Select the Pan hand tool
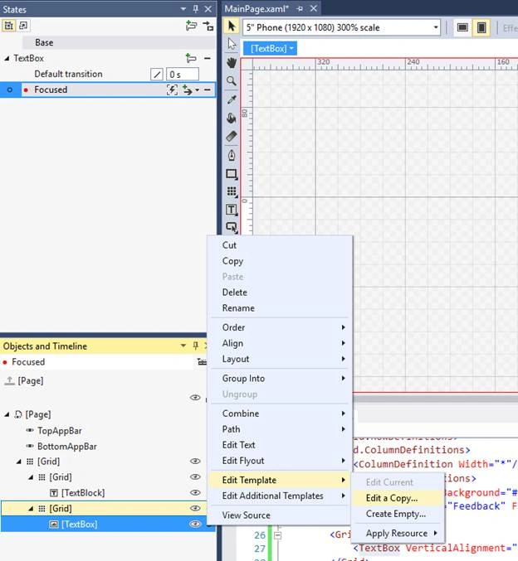Image resolution: width=518 pixels, height=561 pixels. pos(232,63)
